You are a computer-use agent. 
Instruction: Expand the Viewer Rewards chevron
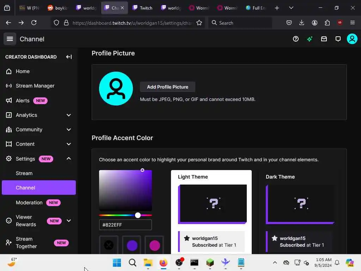tap(69, 221)
